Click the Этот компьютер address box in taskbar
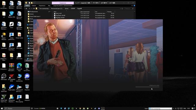 tap(160, 108)
